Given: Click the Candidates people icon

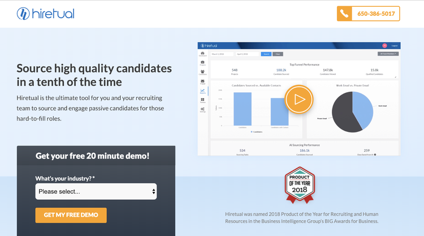Looking at the screenshot, I should coord(202,72).
